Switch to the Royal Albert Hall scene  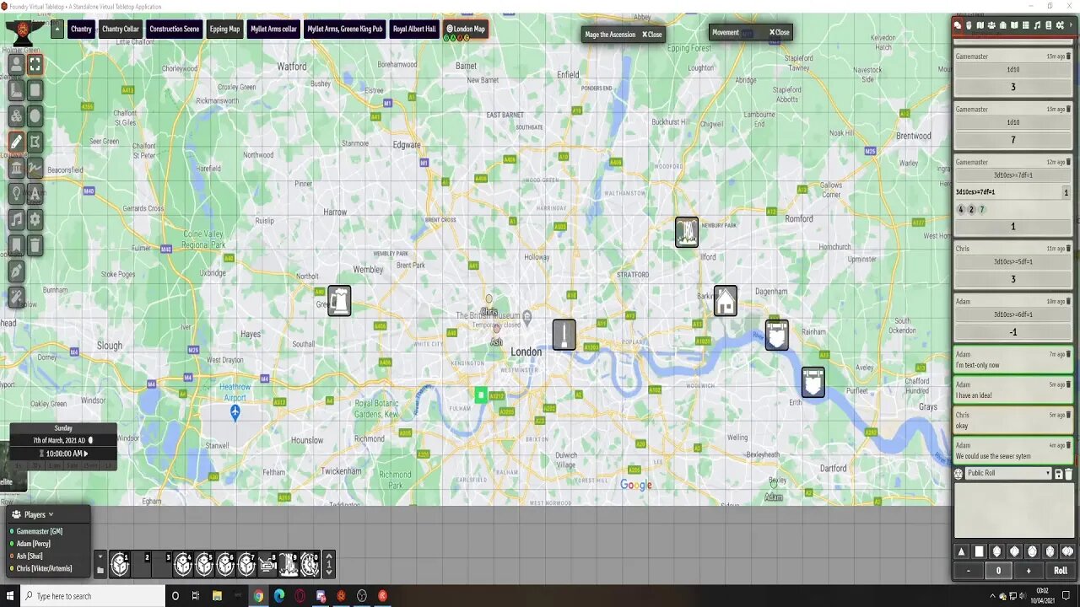414,30
